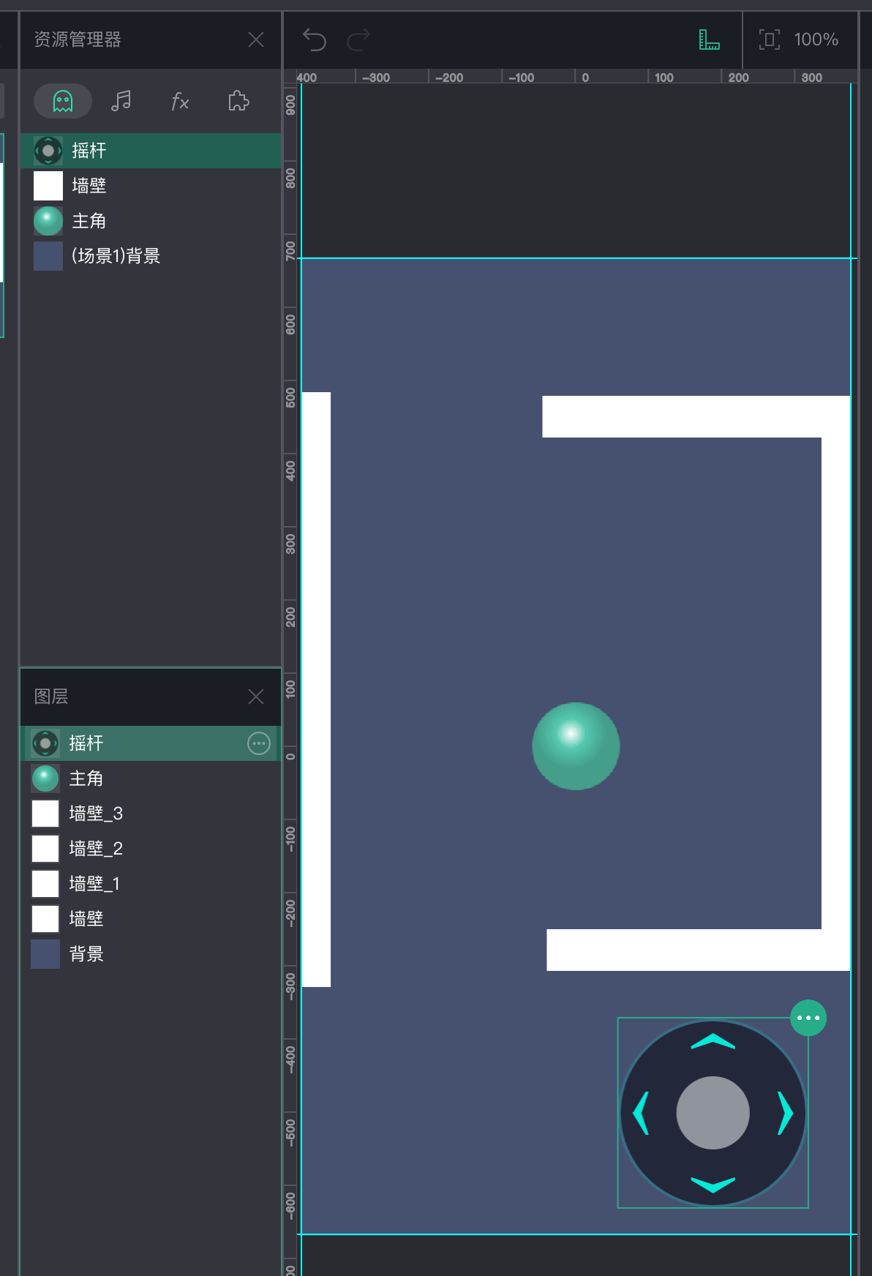Open the joystick's three-dot options button on canvas
872x1276 pixels.
(808, 1018)
